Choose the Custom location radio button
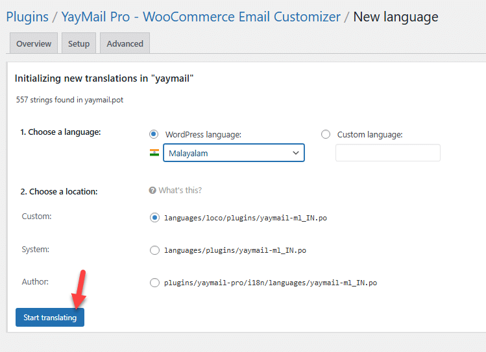The height and width of the screenshot is (352, 486). point(154,218)
